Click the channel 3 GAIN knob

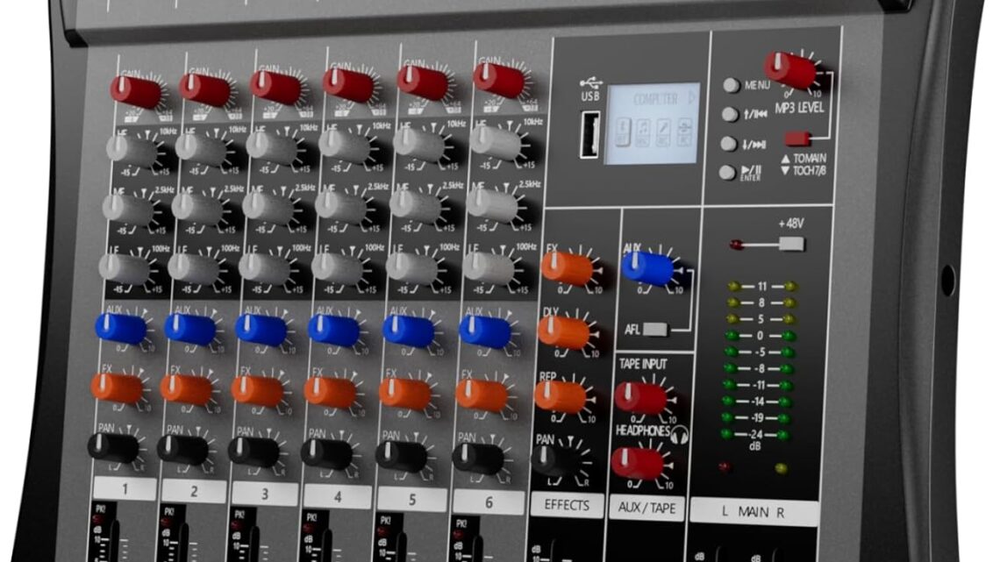pos(275,87)
